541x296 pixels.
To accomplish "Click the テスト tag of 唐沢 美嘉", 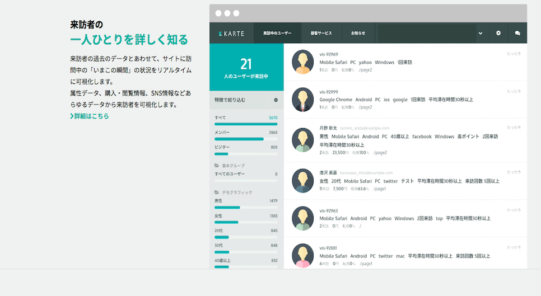I will 407,181.
